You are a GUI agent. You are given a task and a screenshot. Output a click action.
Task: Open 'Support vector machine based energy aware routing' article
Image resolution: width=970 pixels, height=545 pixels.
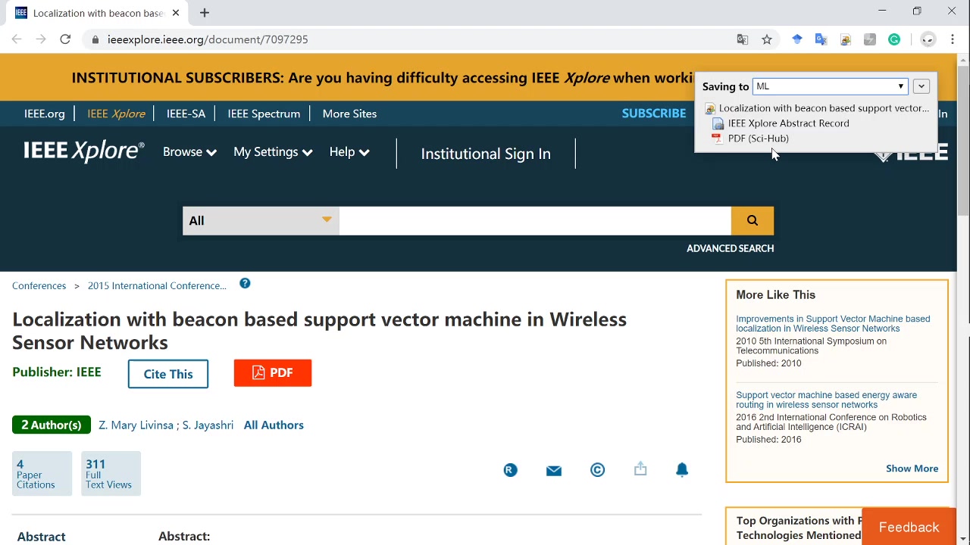826,400
